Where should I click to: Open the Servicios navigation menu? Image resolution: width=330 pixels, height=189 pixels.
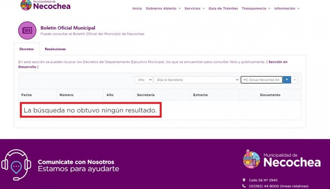(194, 9)
